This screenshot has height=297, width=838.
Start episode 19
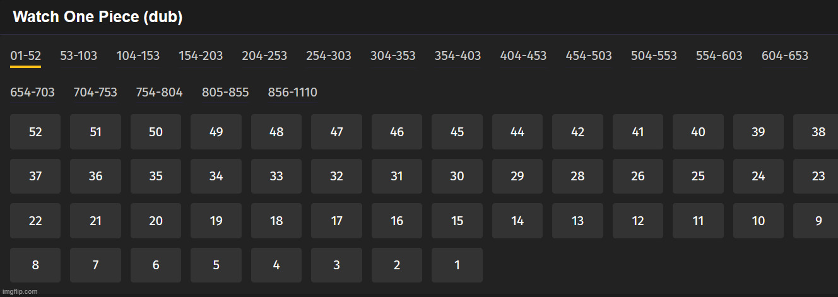coord(216,221)
